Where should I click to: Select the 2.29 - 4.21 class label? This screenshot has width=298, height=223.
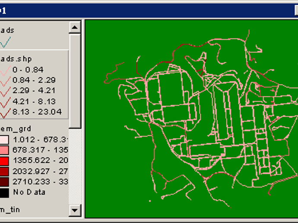(34, 90)
